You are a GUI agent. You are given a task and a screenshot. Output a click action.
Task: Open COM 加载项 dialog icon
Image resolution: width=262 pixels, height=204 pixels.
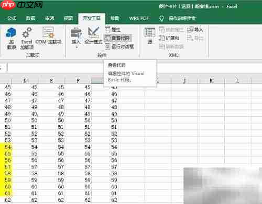(x=48, y=35)
